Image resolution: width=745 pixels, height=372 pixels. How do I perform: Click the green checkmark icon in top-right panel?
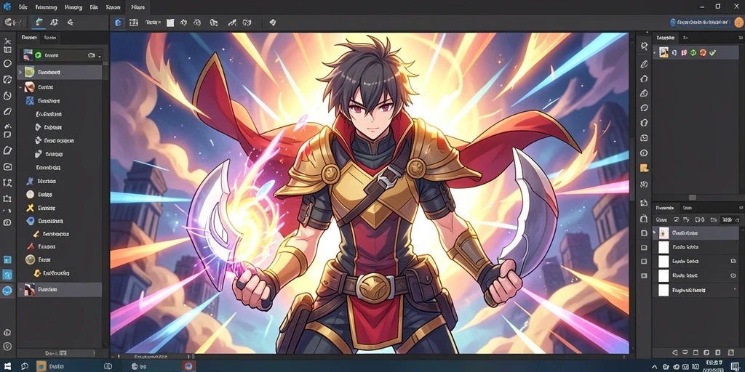click(712, 52)
